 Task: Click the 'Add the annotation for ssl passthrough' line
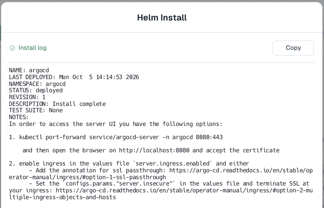pyautogui.click(x=171, y=170)
